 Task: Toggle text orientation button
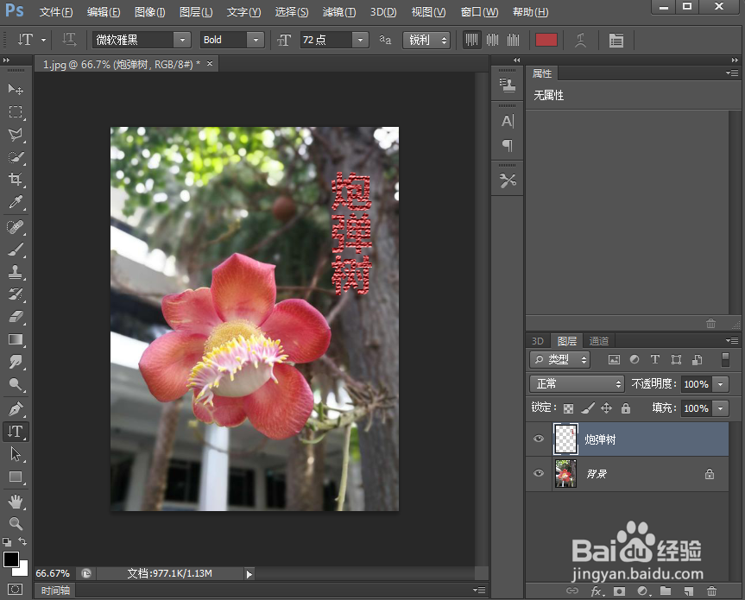click(69, 40)
